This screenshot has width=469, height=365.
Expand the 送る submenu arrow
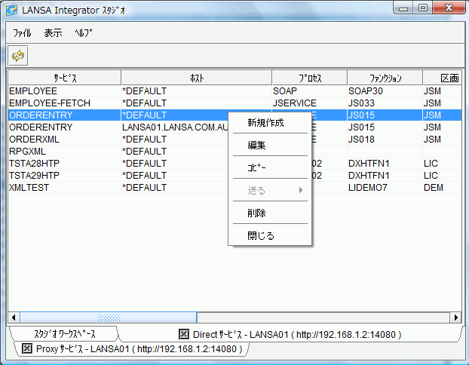pos(301,190)
